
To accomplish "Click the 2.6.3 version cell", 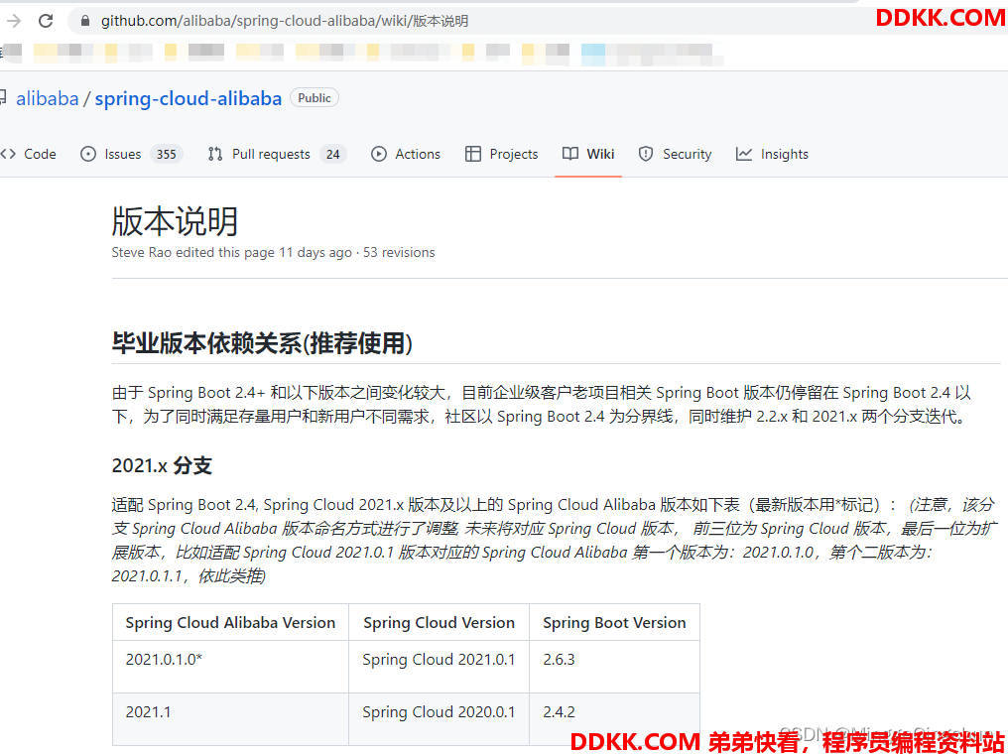I will tap(614, 667).
